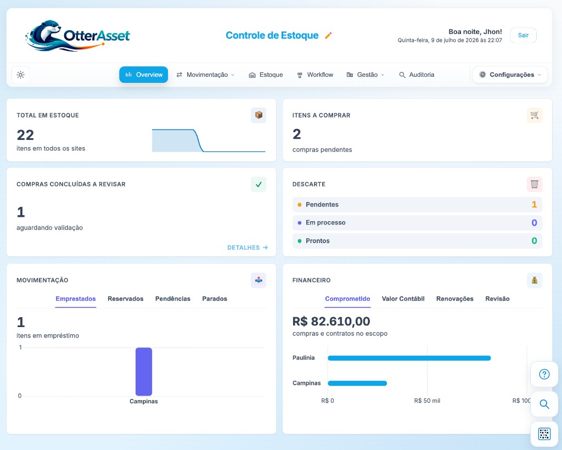Switch to the Emprestados tab

[x=76, y=299]
